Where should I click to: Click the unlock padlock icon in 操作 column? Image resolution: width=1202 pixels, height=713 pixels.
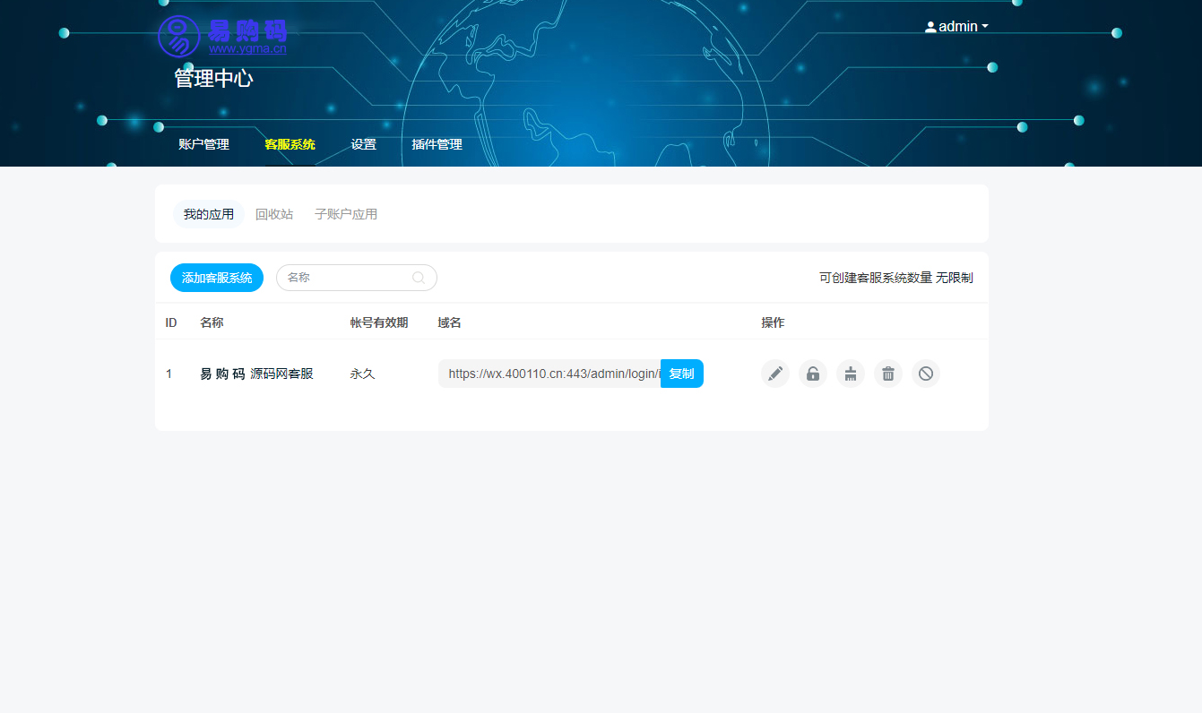point(813,374)
